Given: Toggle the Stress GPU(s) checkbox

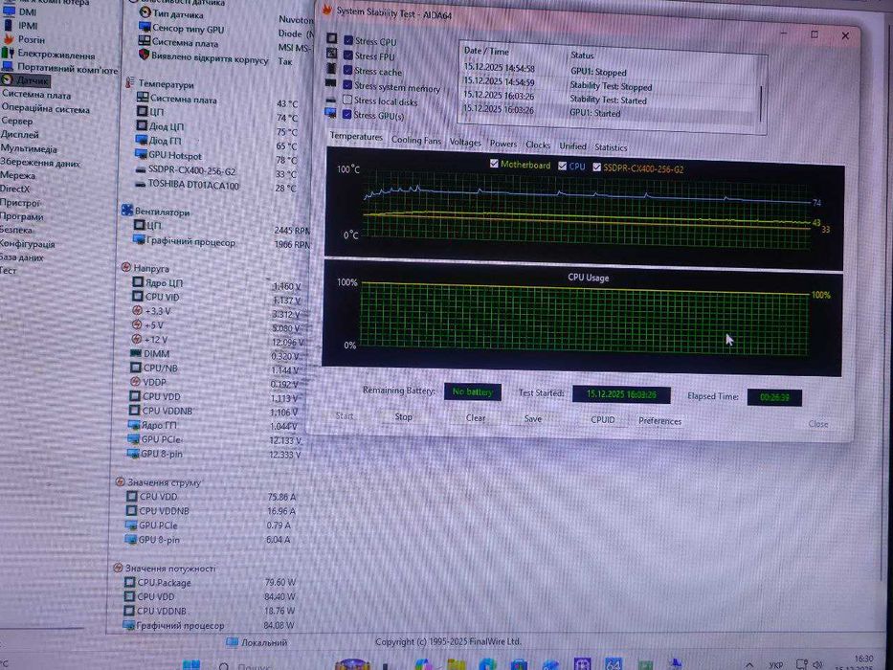Looking at the screenshot, I should coord(346,114).
